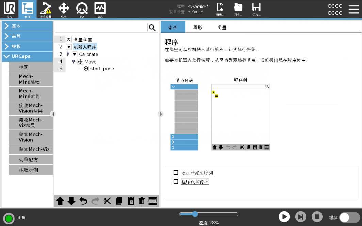Select the 变量设置 tree row
The height and width of the screenshot is (226, 362).
[83, 39]
